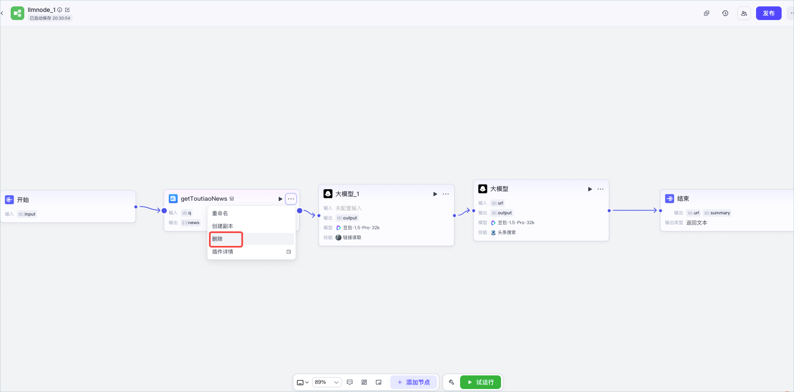This screenshot has width=794, height=392.
Task: Open more options on the 大模型 node
Action: pos(600,189)
